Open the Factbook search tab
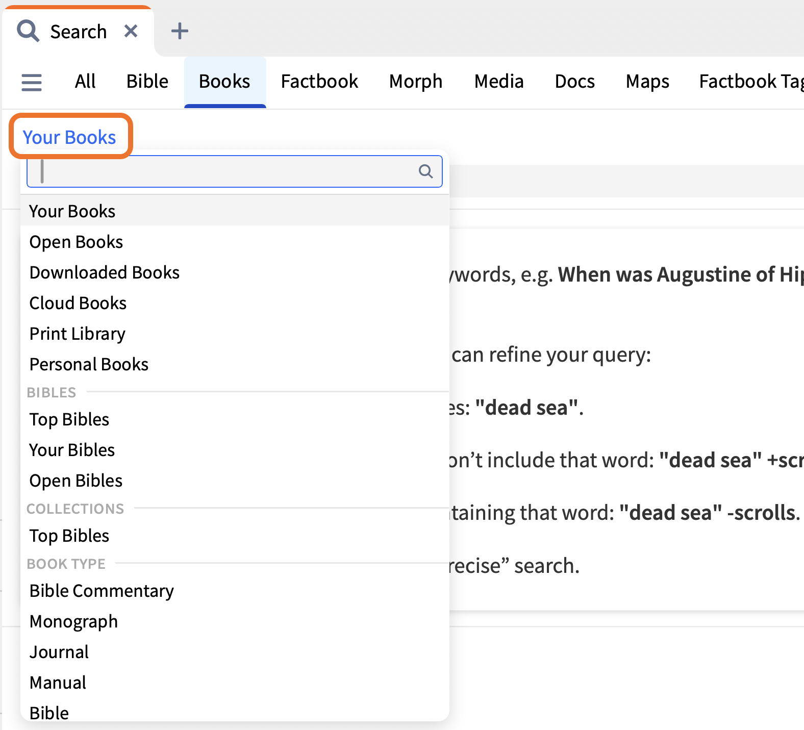This screenshot has height=730, width=804. [x=319, y=82]
